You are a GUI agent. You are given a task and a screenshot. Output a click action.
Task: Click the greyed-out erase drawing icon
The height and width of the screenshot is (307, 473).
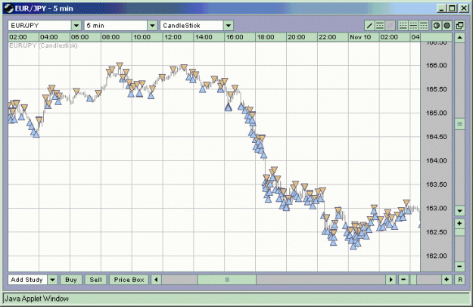tap(390, 26)
